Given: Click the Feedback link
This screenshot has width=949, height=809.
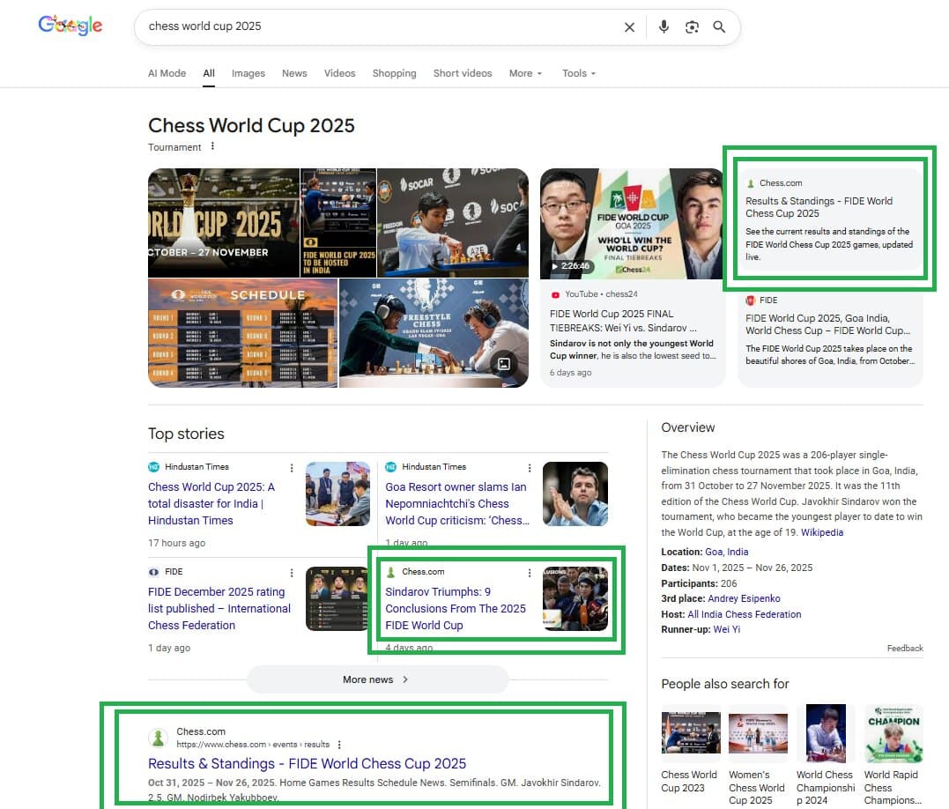Looking at the screenshot, I should 905,648.
